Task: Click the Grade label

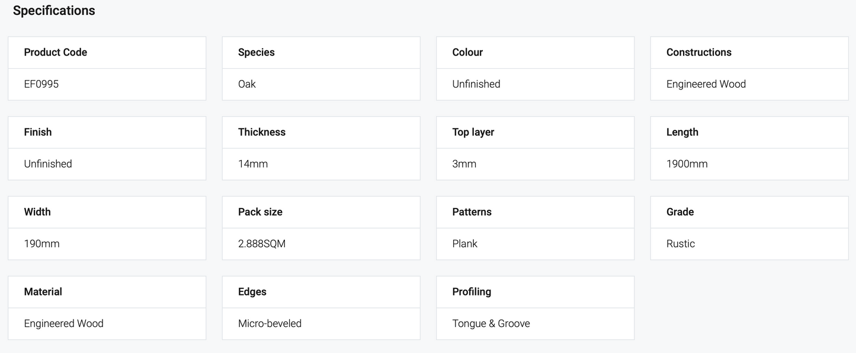Action: (x=680, y=212)
